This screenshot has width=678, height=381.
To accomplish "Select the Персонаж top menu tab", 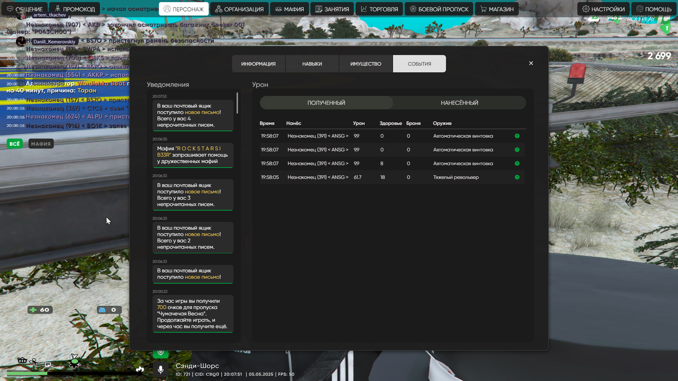I will tap(183, 9).
